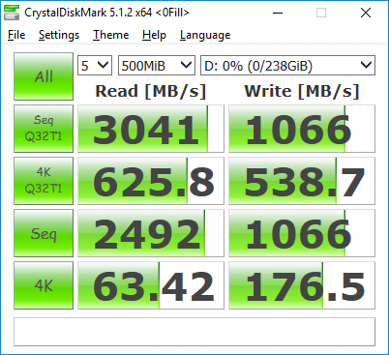Open the 500MiB test size dropdown
This screenshot has width=389, height=355.
tap(157, 66)
